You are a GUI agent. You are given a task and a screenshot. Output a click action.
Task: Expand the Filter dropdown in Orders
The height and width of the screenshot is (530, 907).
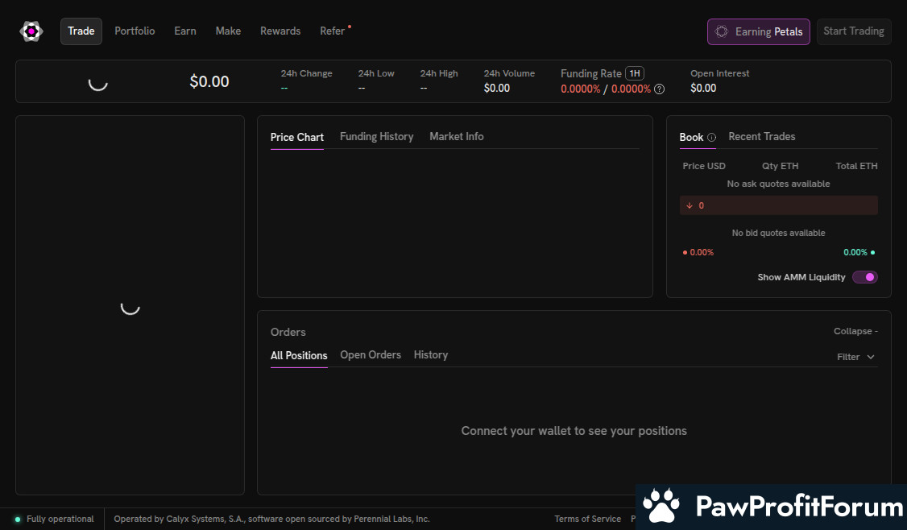(x=855, y=357)
